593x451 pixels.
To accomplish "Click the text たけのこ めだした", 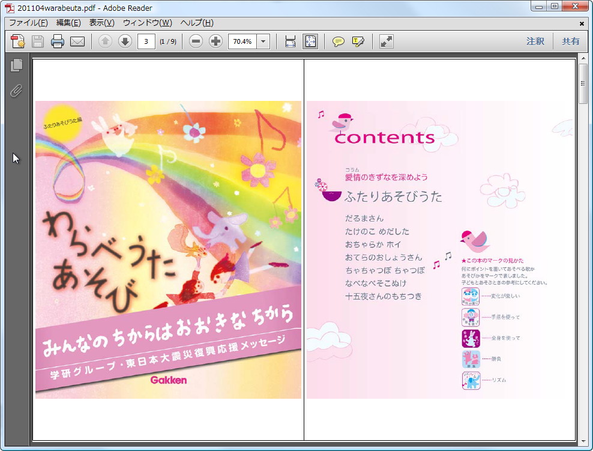I will pyautogui.click(x=377, y=231).
